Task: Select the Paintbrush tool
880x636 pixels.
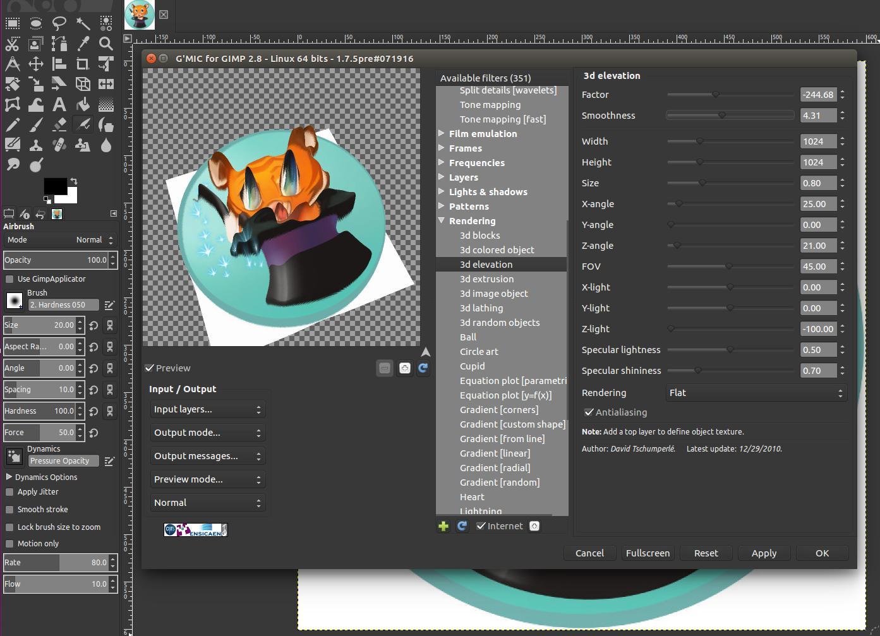Action: pyautogui.click(x=35, y=124)
